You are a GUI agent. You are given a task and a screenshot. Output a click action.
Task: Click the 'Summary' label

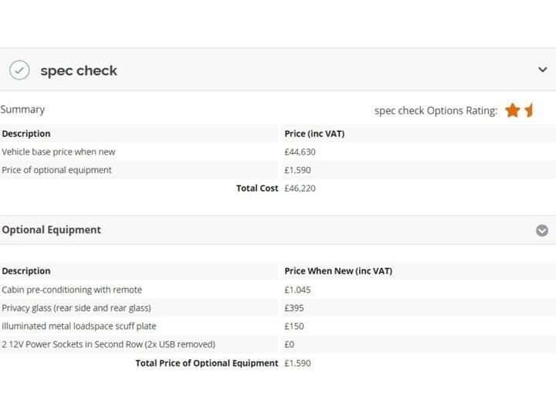click(22, 110)
